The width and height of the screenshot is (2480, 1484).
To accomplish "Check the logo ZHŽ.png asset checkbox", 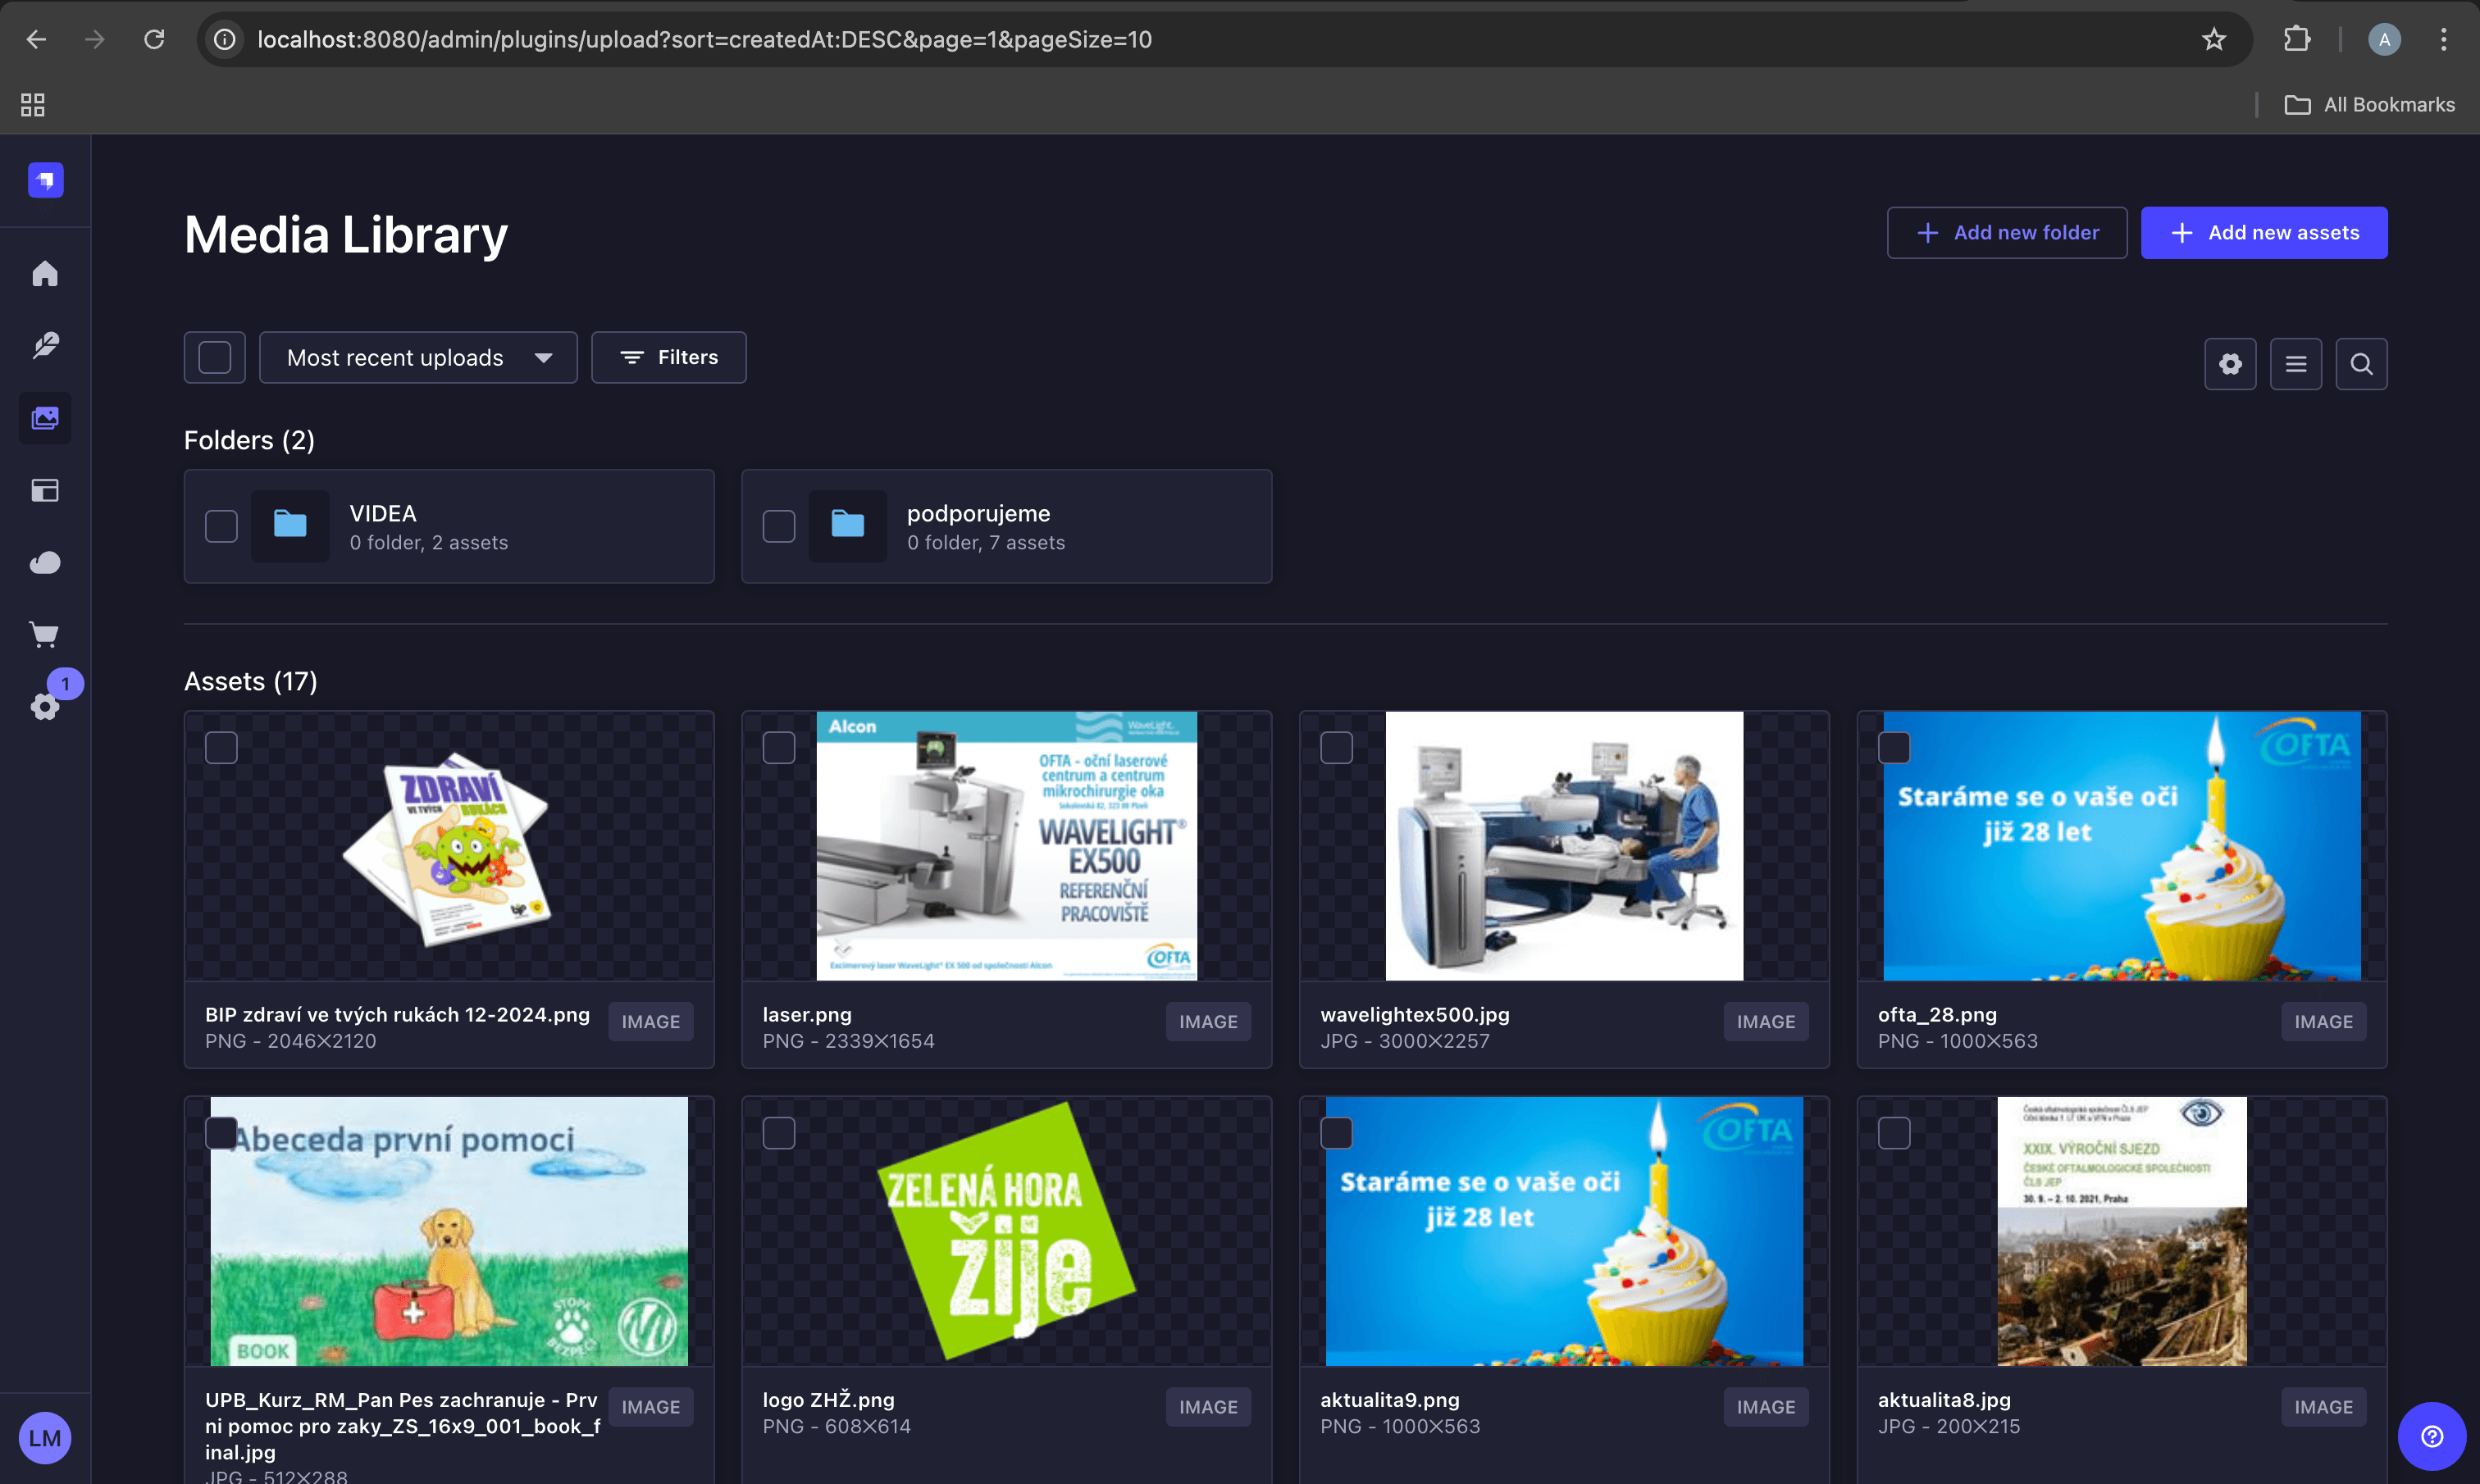I will (x=779, y=1133).
